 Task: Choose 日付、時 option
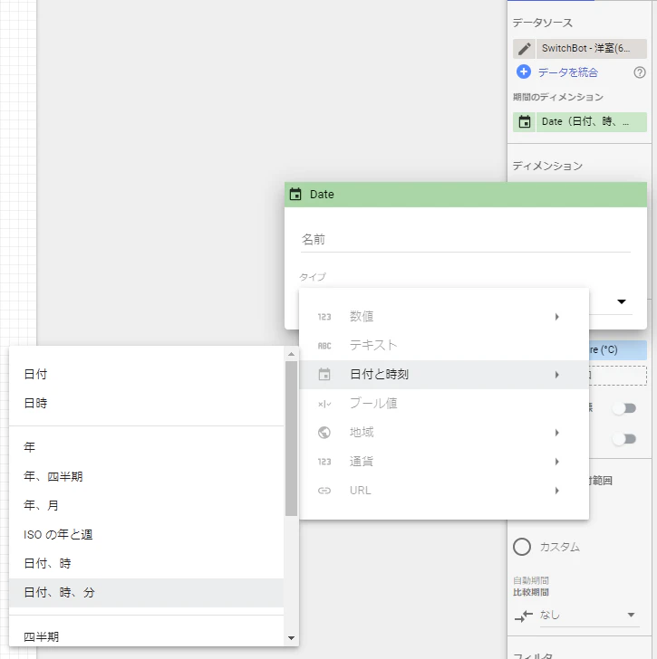coord(147,563)
